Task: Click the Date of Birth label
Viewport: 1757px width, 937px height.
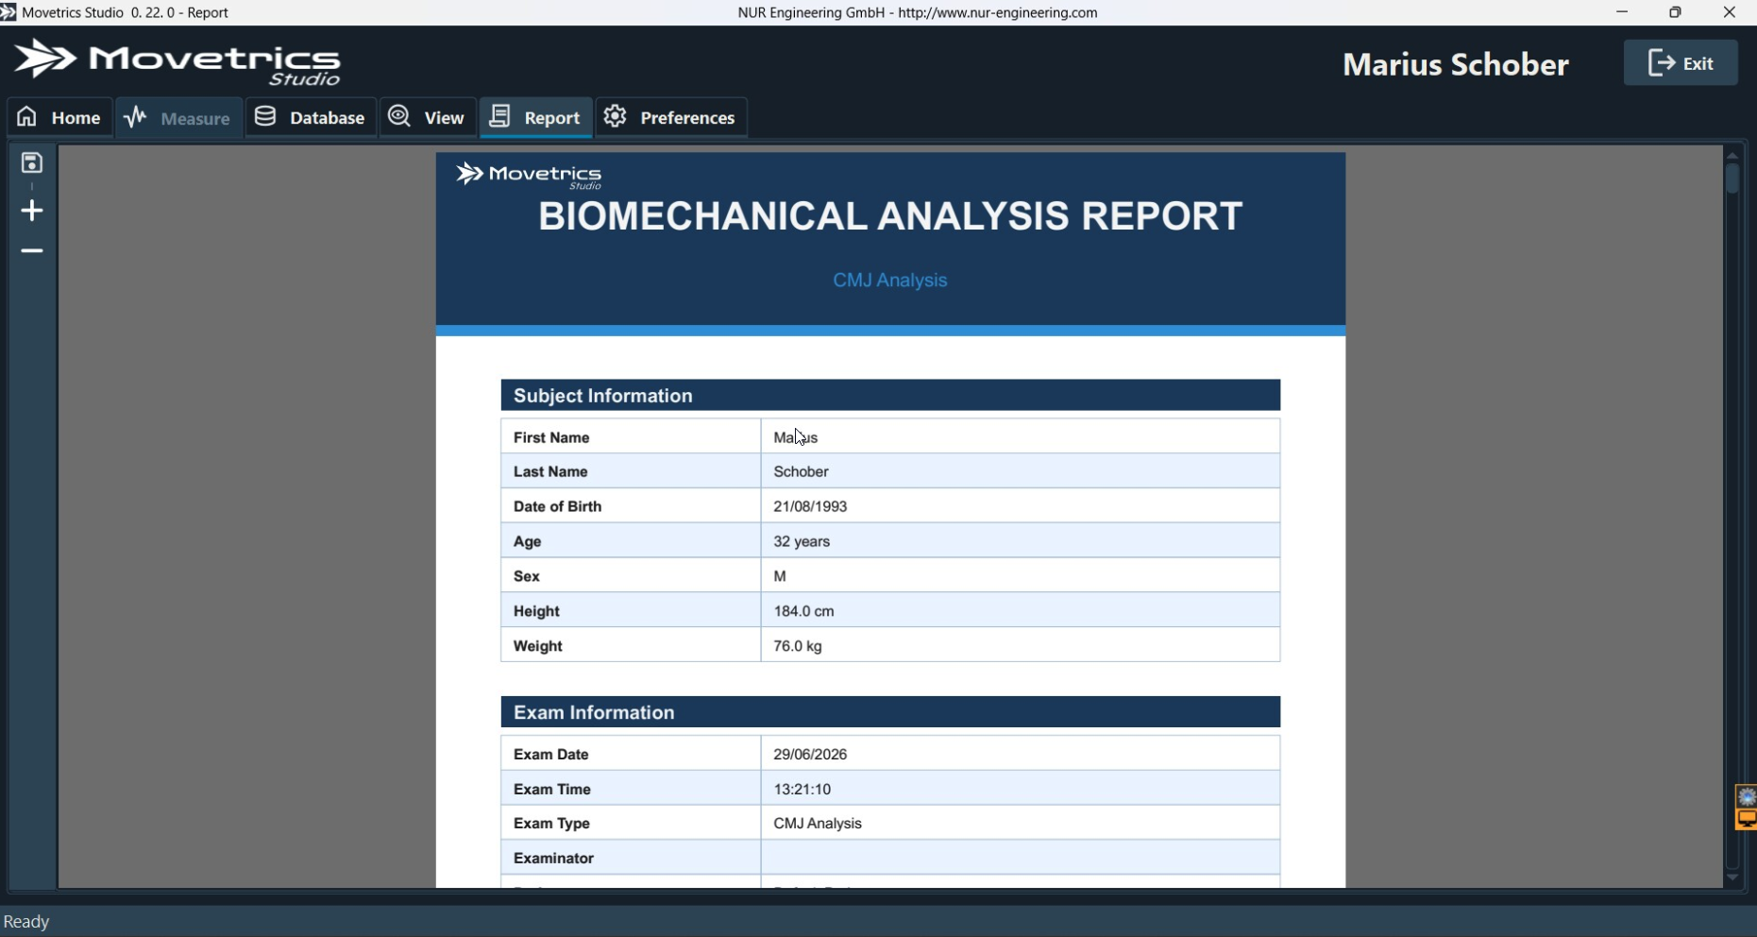Action: click(x=558, y=506)
